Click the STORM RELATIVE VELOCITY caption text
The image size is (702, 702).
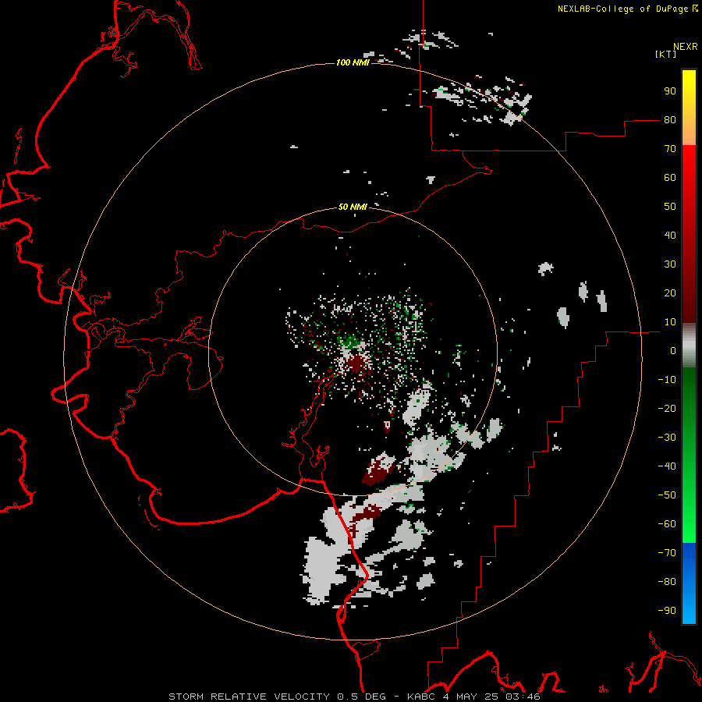(x=249, y=697)
